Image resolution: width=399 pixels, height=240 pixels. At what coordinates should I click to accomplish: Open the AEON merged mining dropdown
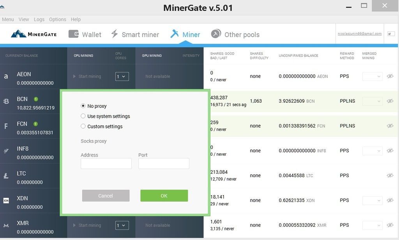pyautogui.click(x=372, y=76)
